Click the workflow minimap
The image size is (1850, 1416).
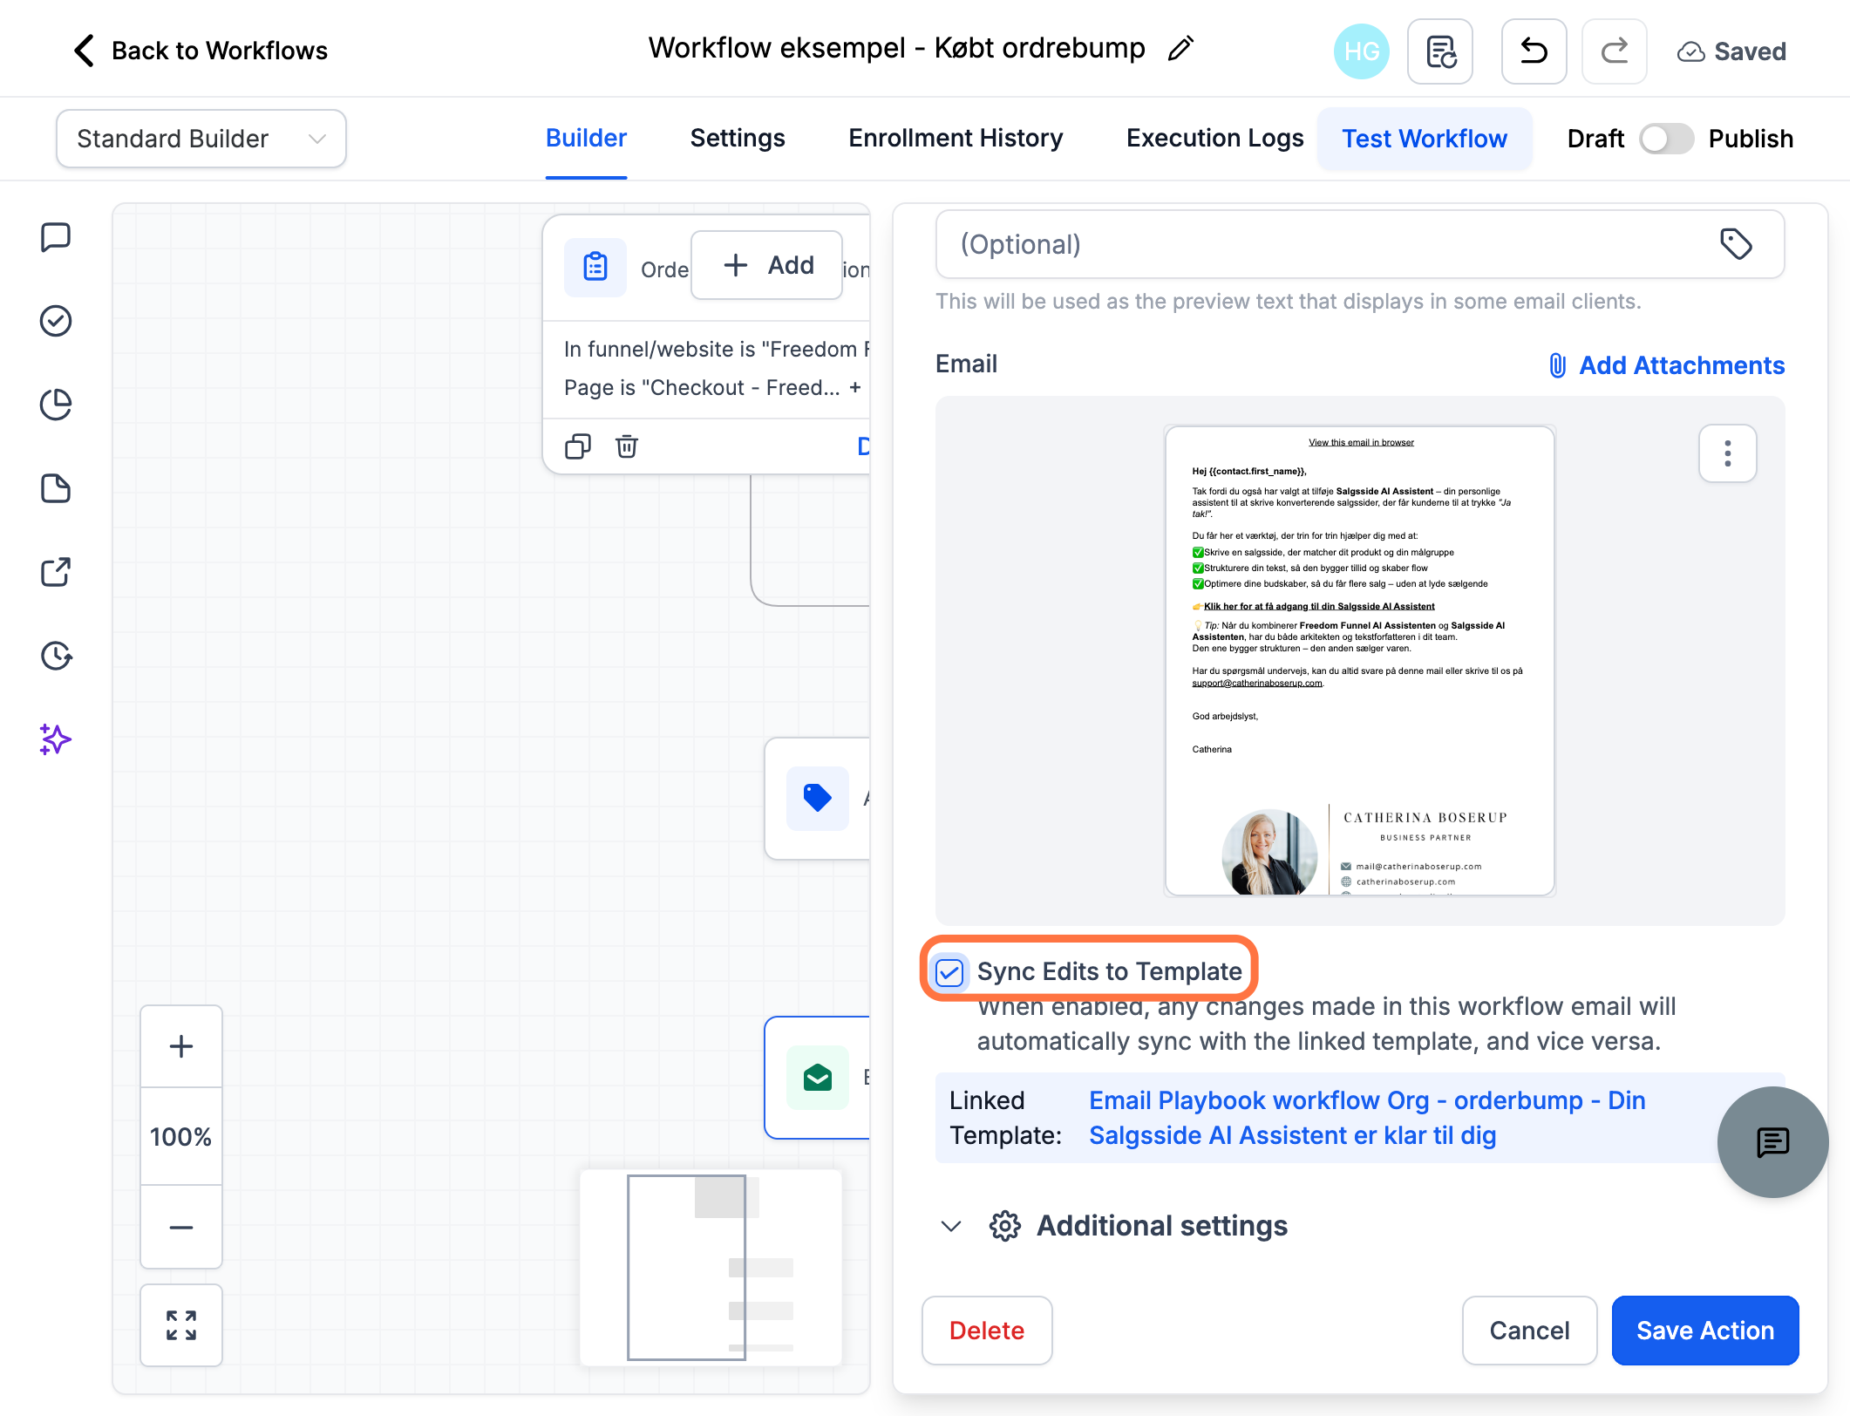711,1268
